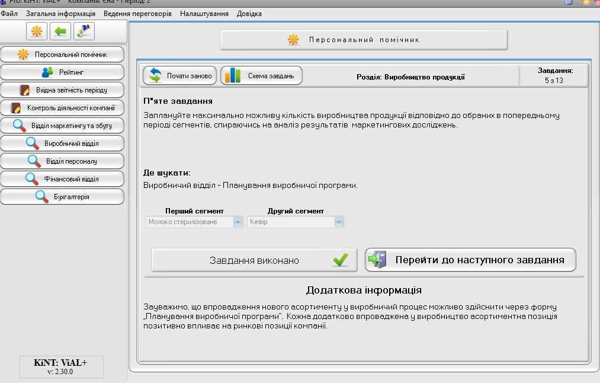The height and width of the screenshot is (383, 600).
Task: Click the Де шукати: label
Action: point(167,173)
